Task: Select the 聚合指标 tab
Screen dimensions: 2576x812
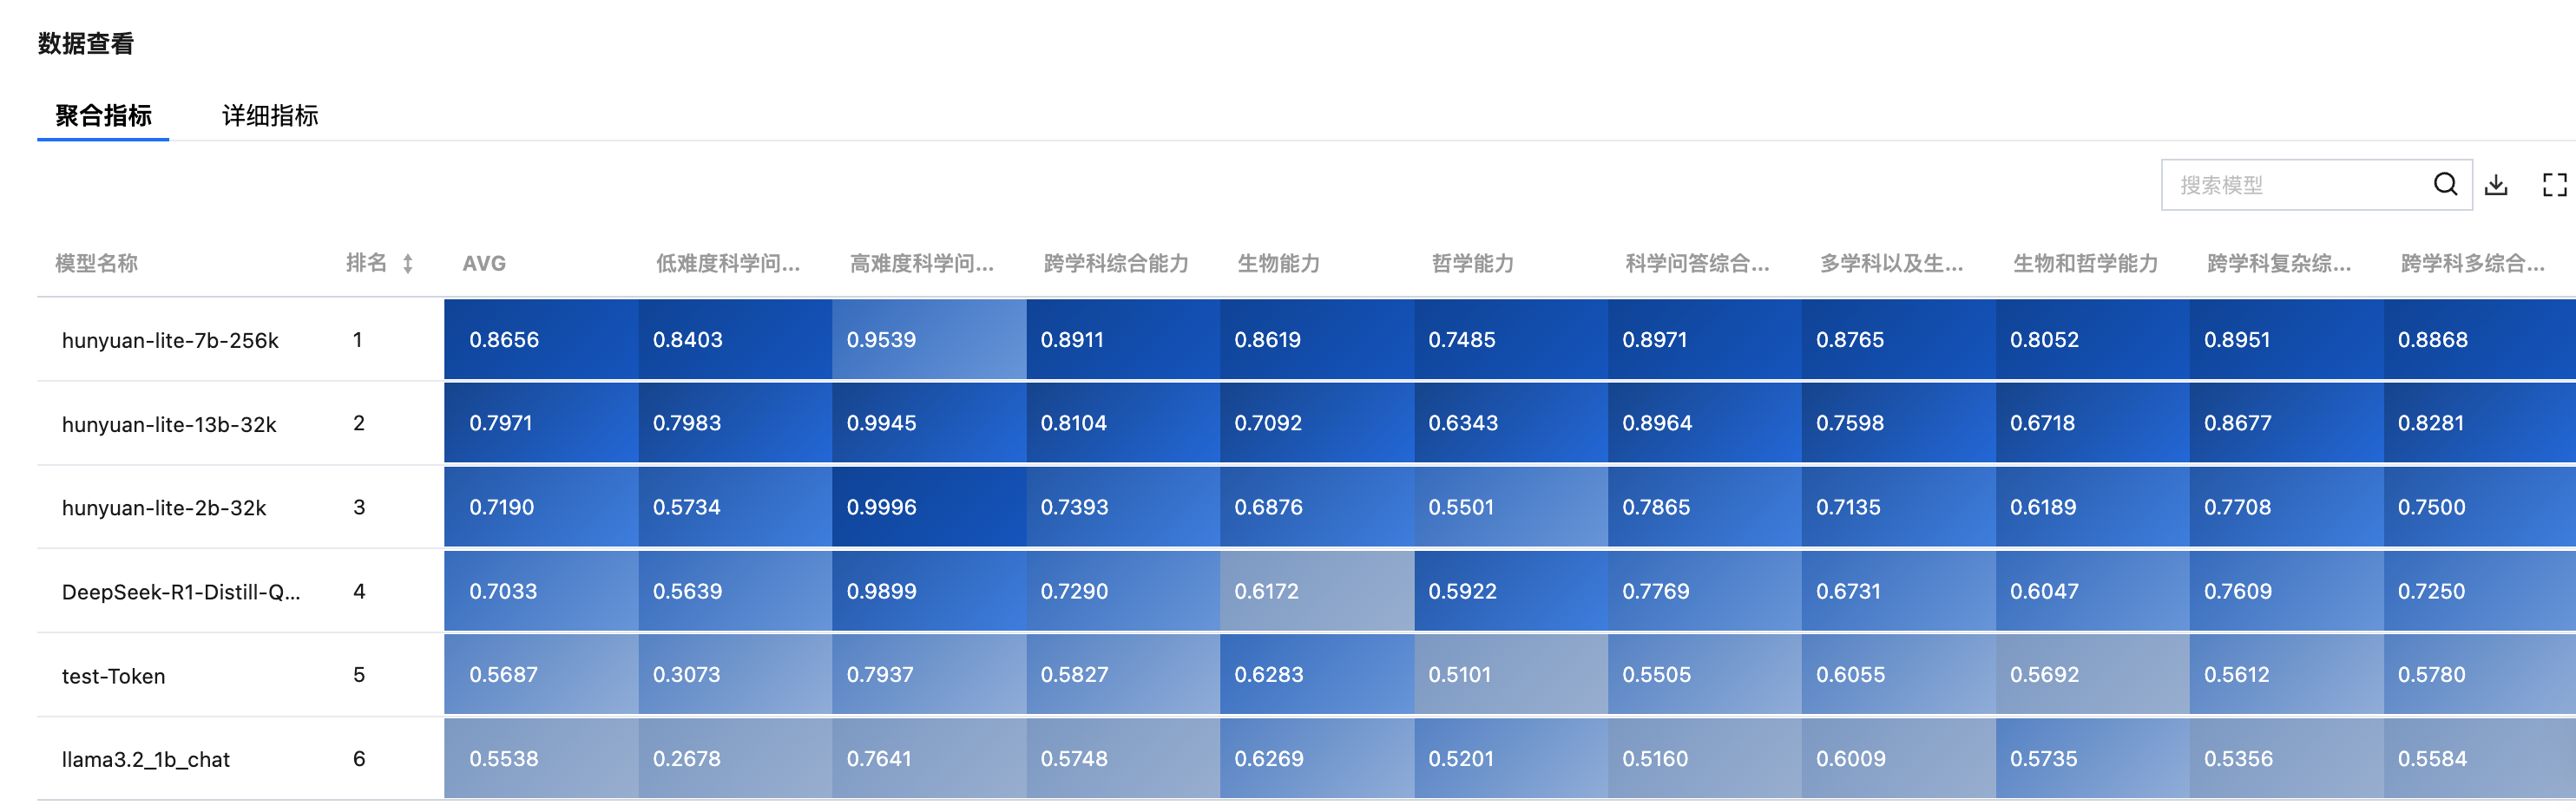Action: (103, 116)
